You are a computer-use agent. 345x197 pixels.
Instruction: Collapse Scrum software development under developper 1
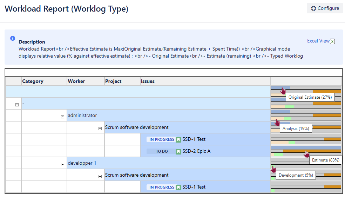(100, 176)
